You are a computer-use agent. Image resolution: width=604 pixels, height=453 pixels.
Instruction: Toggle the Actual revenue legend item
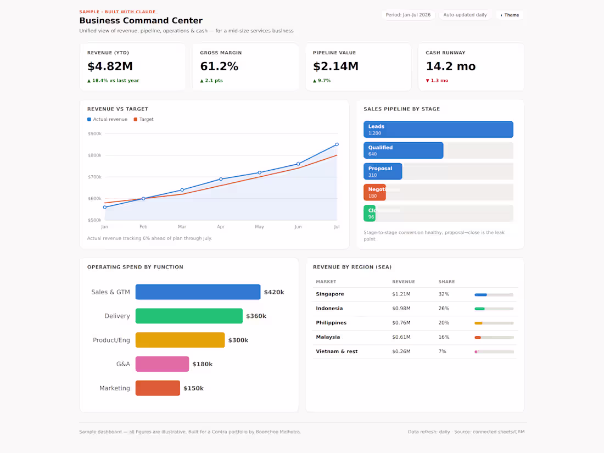(x=107, y=119)
